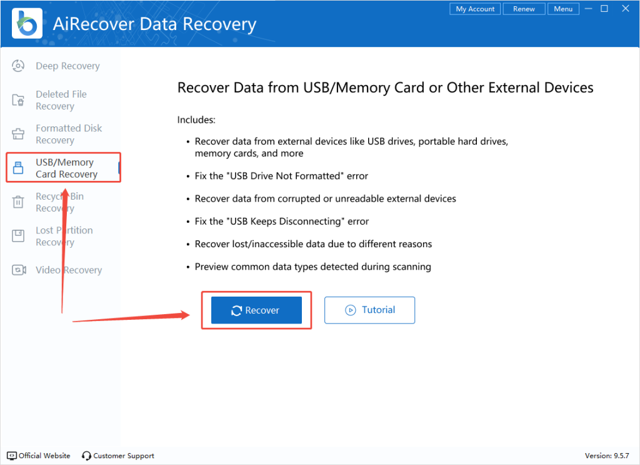Select Lost Partition Recovery icon
640x465 pixels.
tap(18, 235)
